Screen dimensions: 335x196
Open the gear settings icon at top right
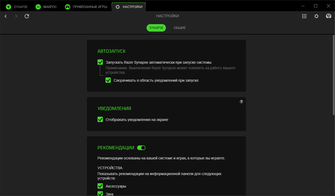(316, 16)
